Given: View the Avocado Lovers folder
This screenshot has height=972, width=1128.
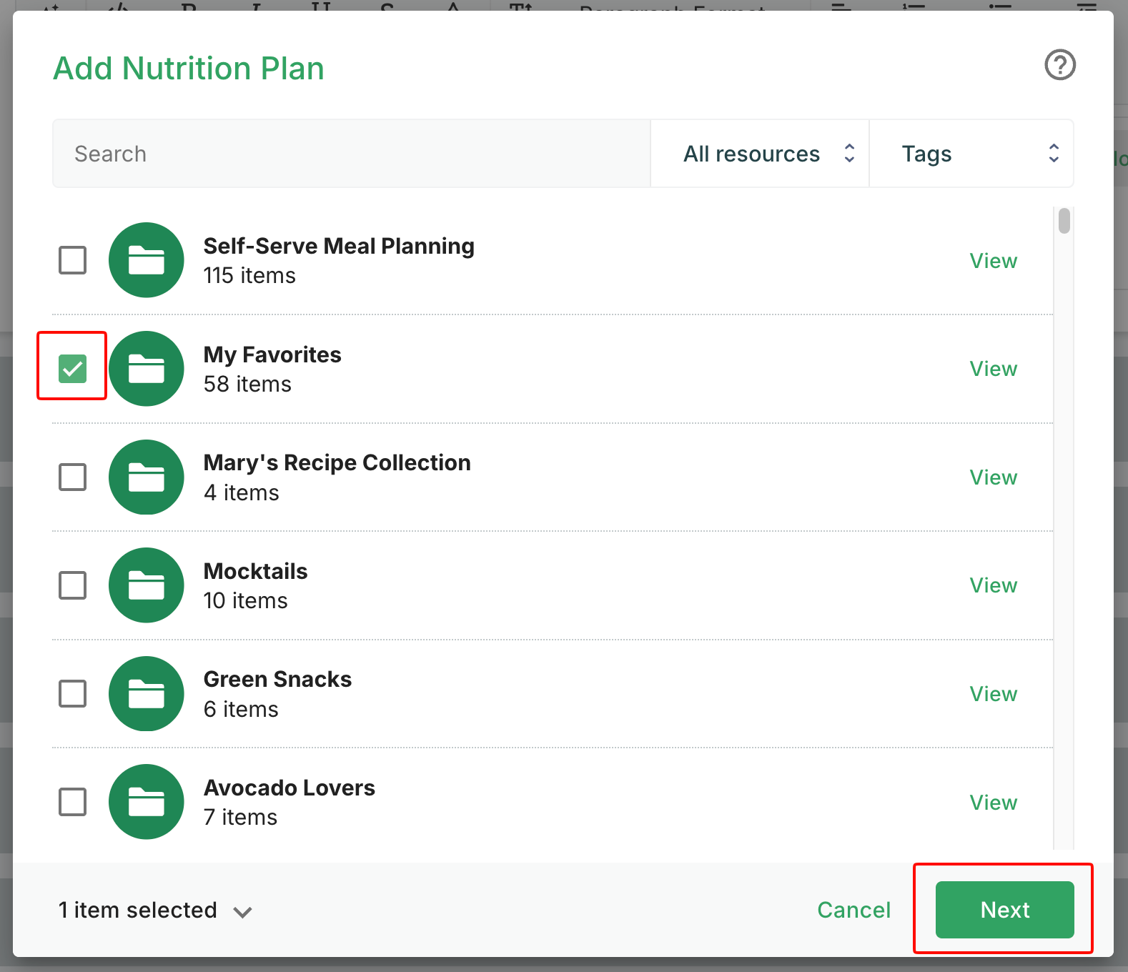Looking at the screenshot, I should click(x=993, y=803).
